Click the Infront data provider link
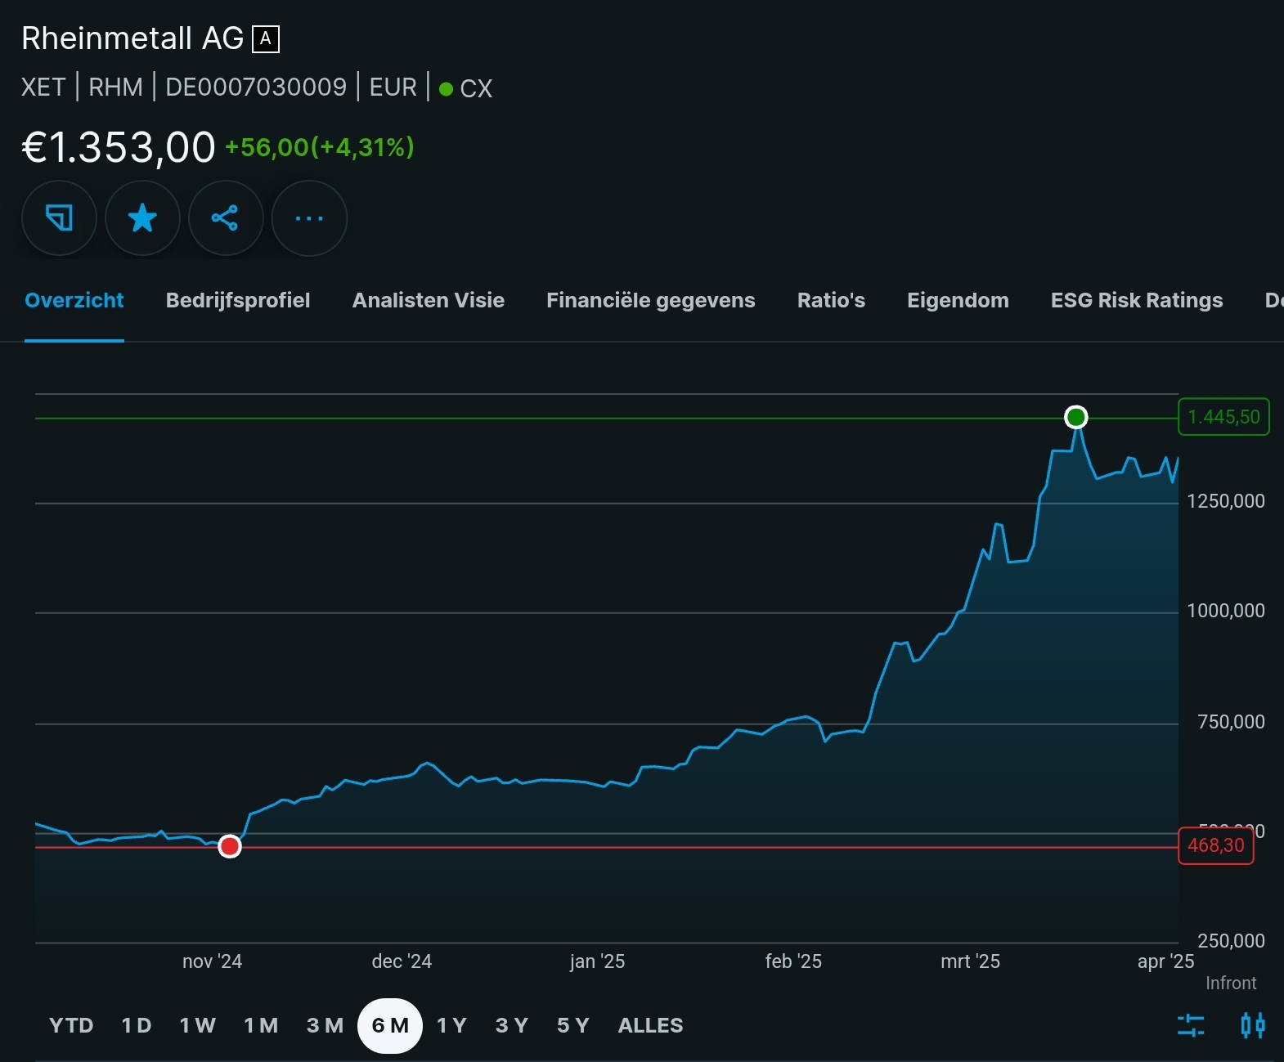The height and width of the screenshot is (1062, 1284). coord(1230,983)
